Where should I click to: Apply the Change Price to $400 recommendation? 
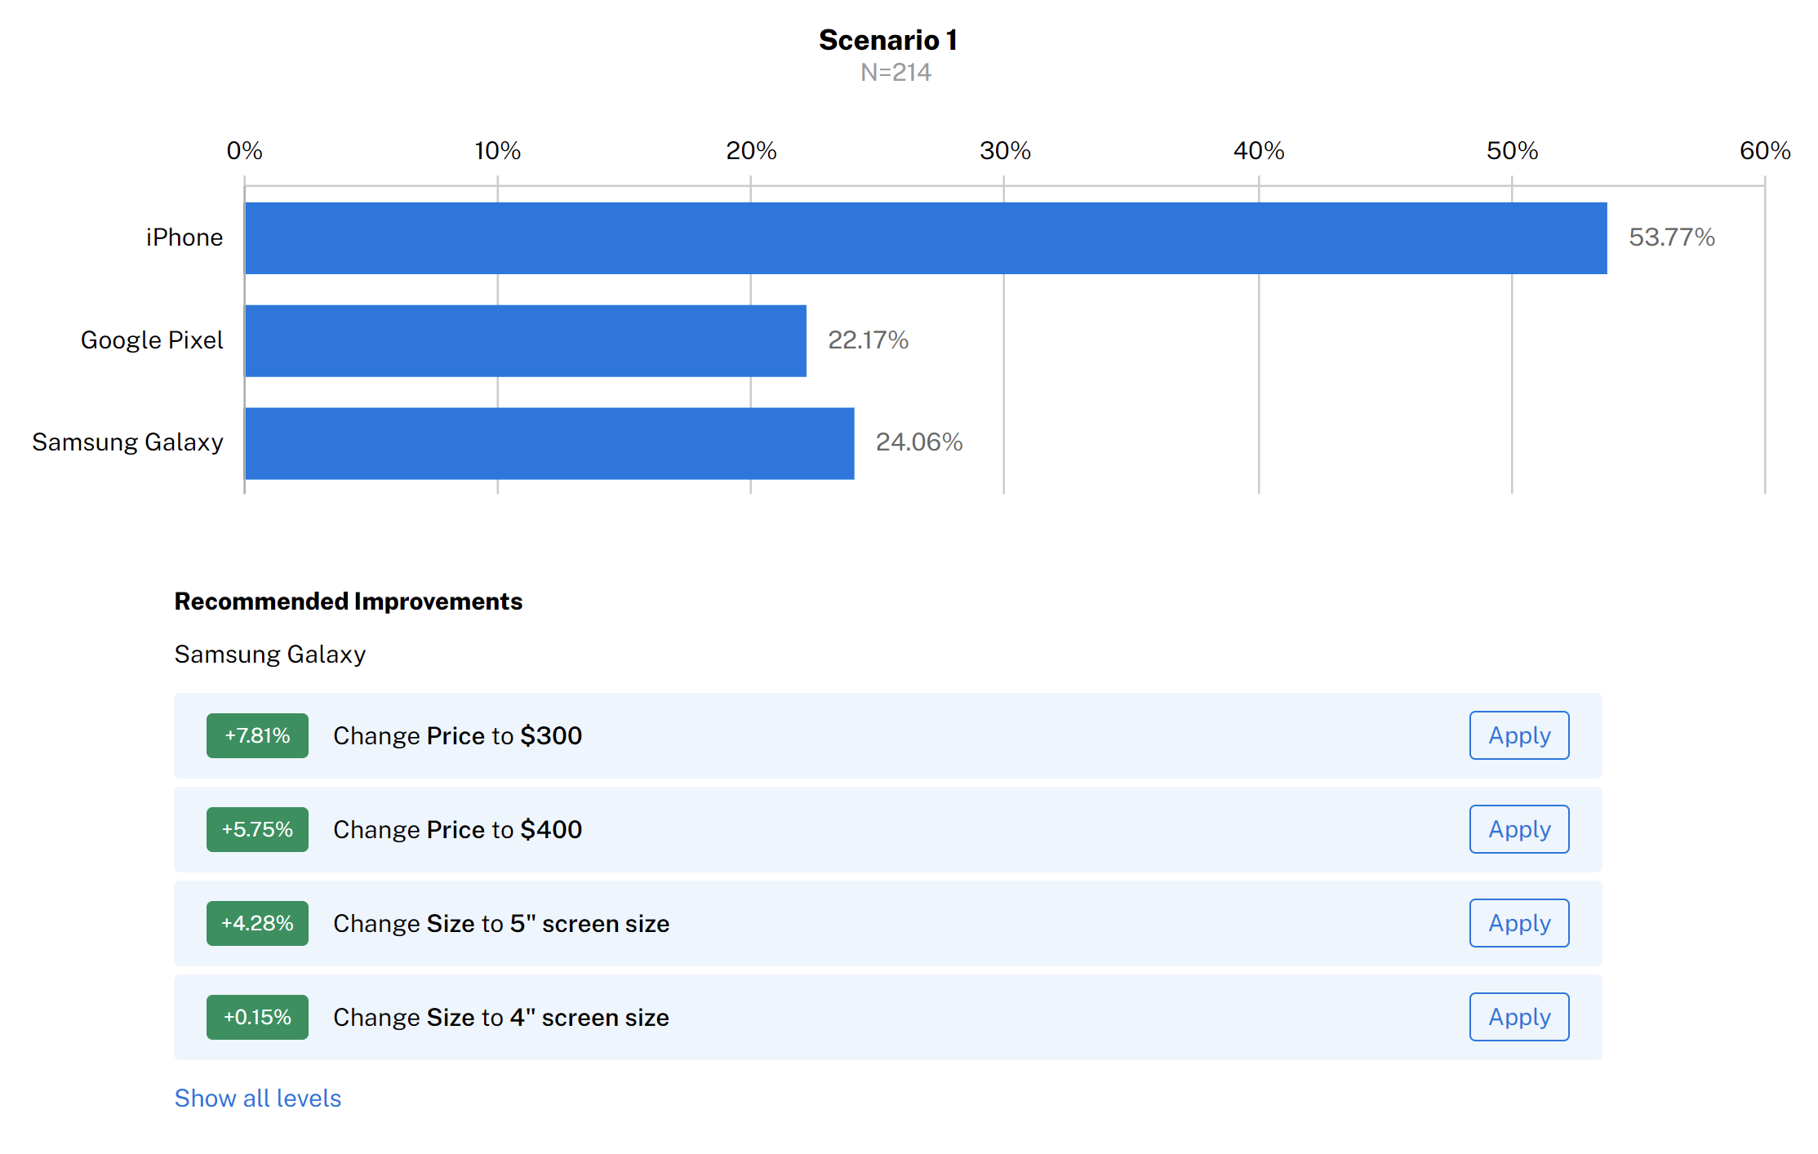tap(1518, 829)
